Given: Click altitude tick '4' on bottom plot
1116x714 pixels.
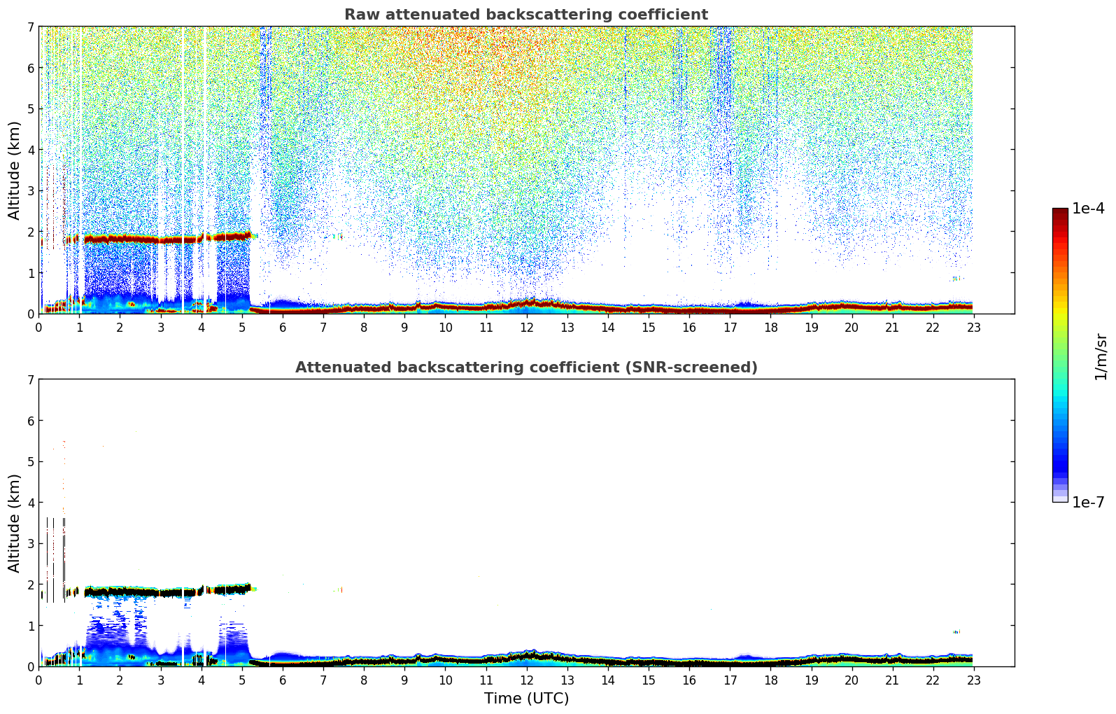Looking at the screenshot, I should click(30, 503).
